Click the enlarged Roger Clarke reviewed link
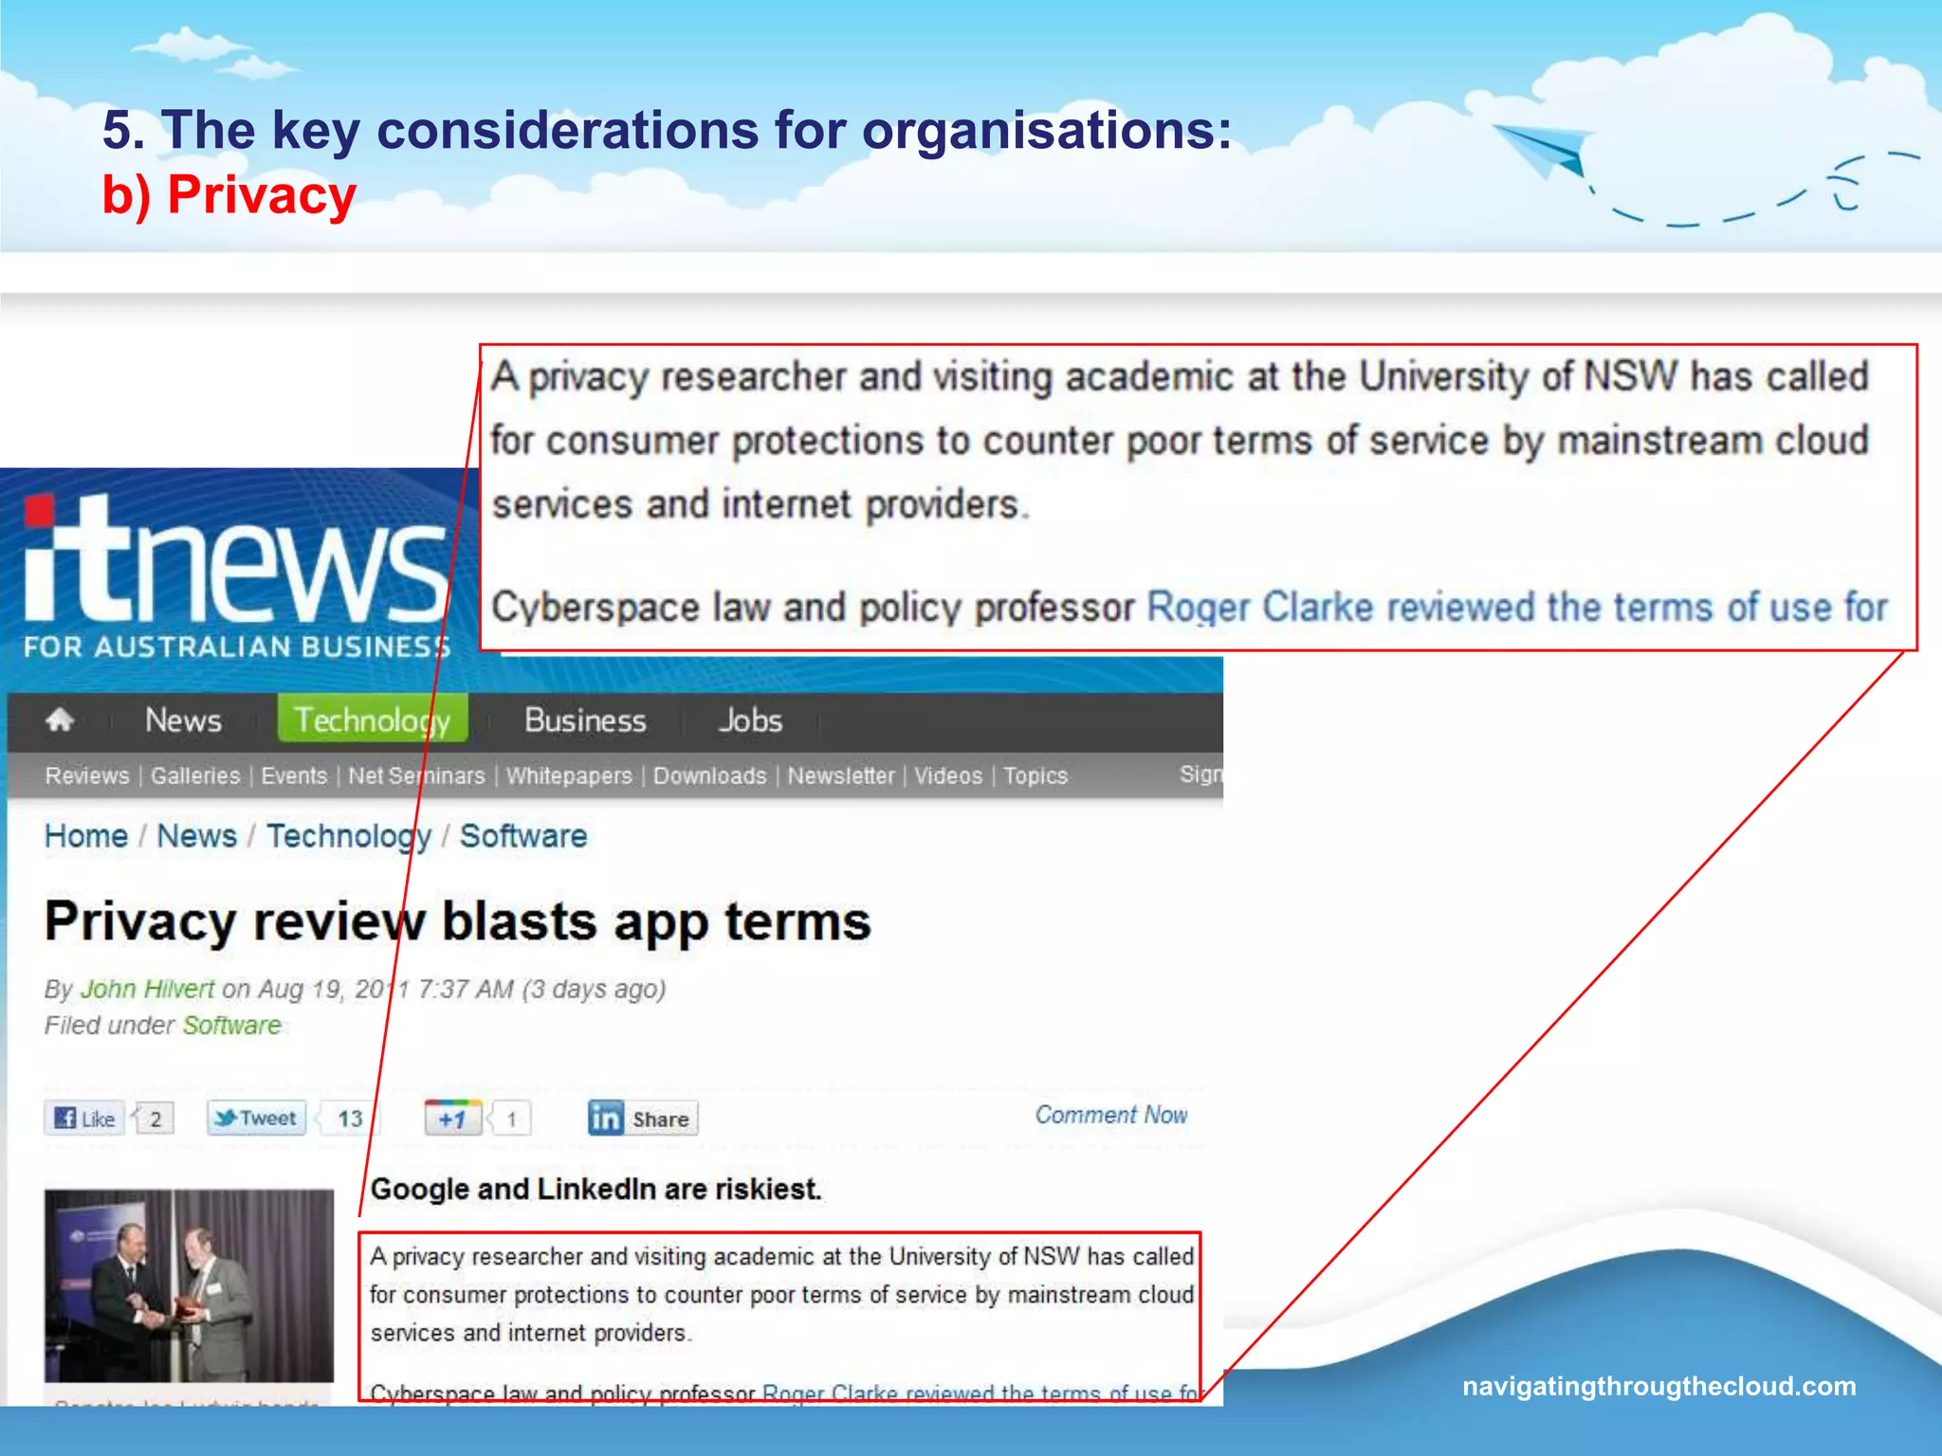The height and width of the screenshot is (1456, 1942). click(1517, 608)
